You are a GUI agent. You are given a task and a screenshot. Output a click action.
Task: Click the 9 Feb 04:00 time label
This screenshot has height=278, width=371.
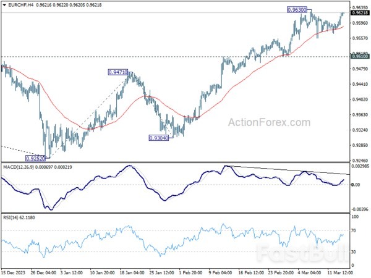[220, 273]
